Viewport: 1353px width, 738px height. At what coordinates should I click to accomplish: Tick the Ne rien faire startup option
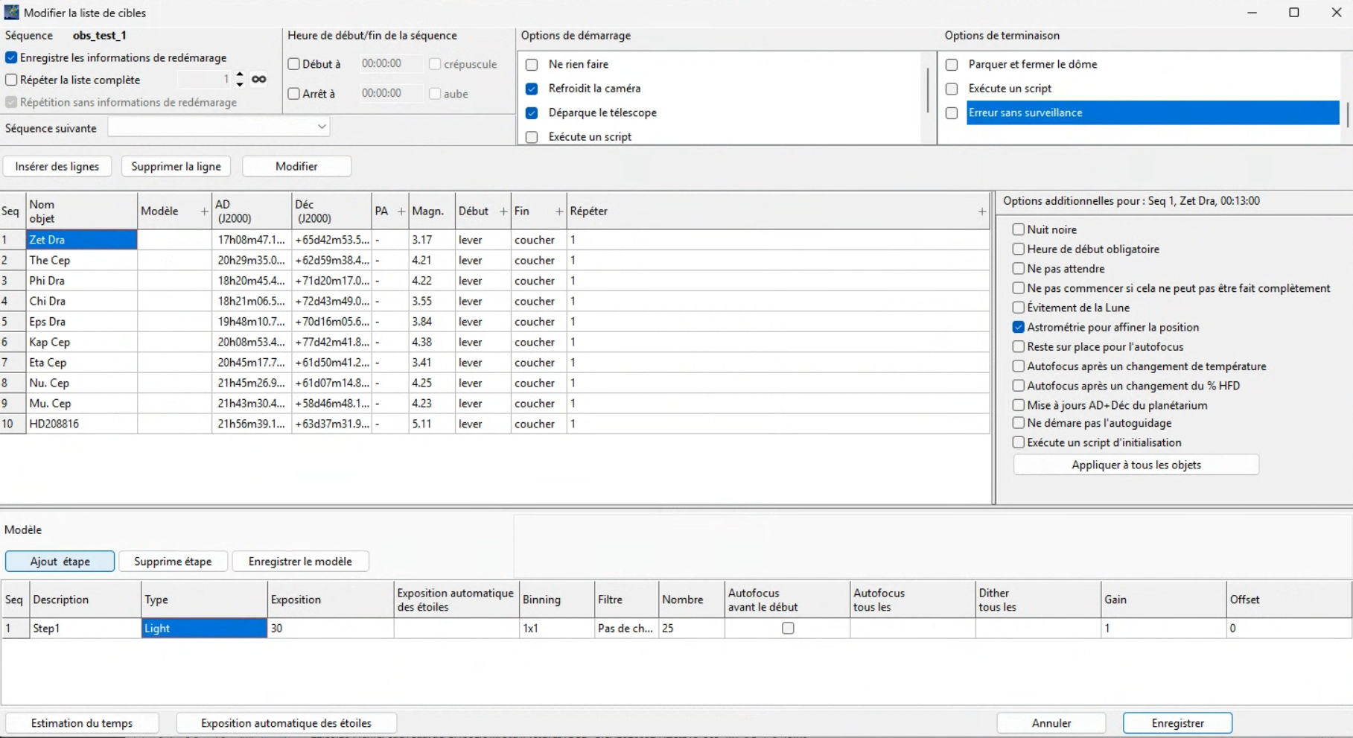532,65
